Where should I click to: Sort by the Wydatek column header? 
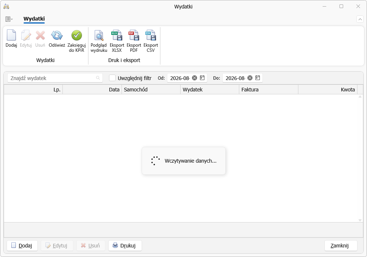[210, 90]
